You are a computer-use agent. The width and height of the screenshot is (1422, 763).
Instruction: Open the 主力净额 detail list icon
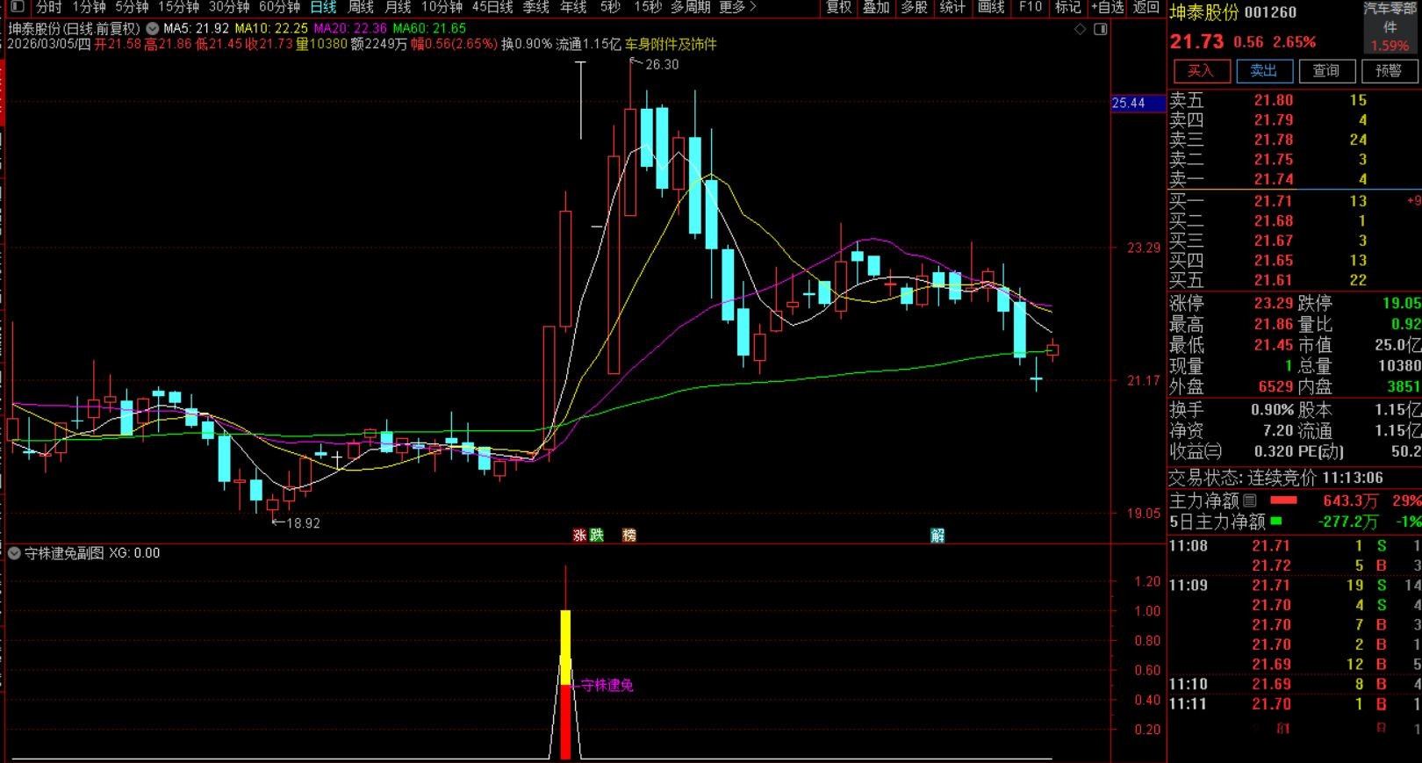pyautogui.click(x=1250, y=500)
